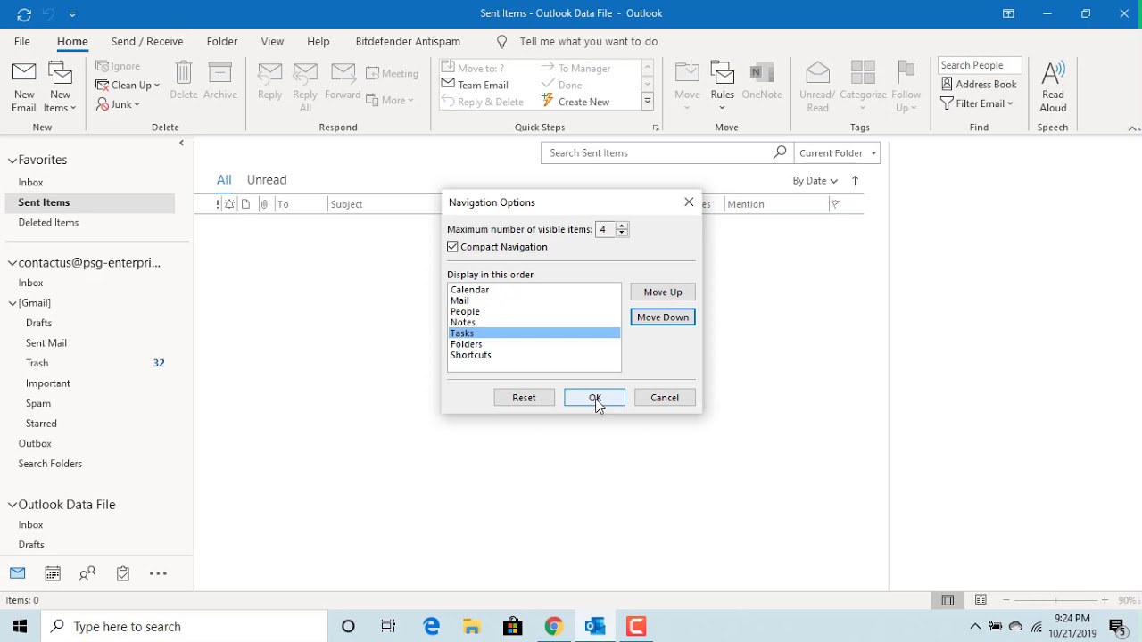Click the Follow Up flag icon
This screenshot has width=1142, height=642.
tap(906, 87)
